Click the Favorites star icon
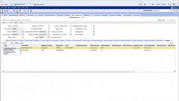The height and width of the screenshot is (101, 179). 2,4
